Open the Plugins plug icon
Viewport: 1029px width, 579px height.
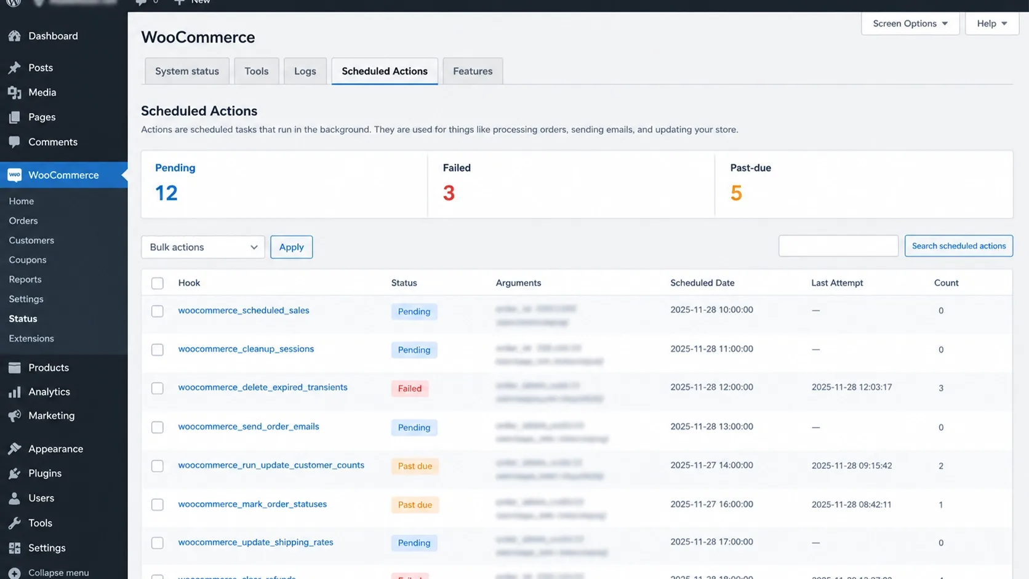pos(14,473)
